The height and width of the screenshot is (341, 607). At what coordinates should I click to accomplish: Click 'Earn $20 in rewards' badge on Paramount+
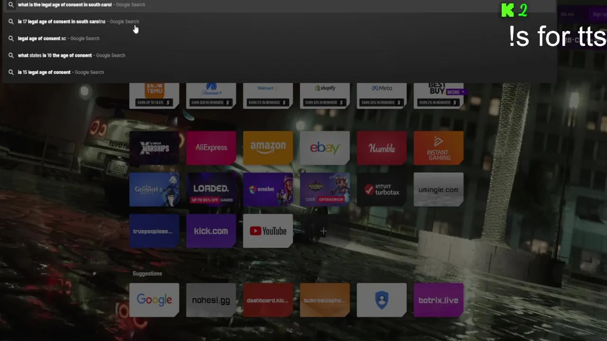(x=211, y=102)
